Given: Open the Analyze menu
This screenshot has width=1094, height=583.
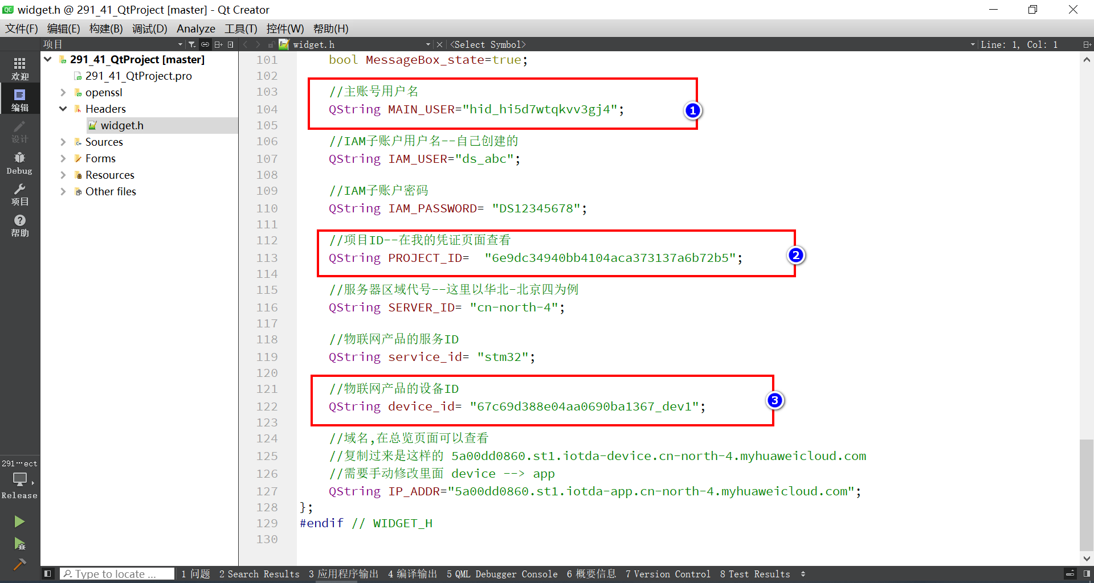Looking at the screenshot, I should point(196,28).
